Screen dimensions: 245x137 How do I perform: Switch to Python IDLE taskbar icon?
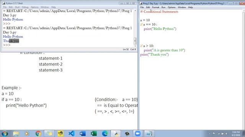point(116,134)
